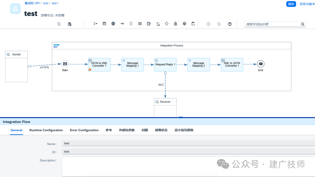
Task: Click the Start message event envelope
Action: [65, 64]
